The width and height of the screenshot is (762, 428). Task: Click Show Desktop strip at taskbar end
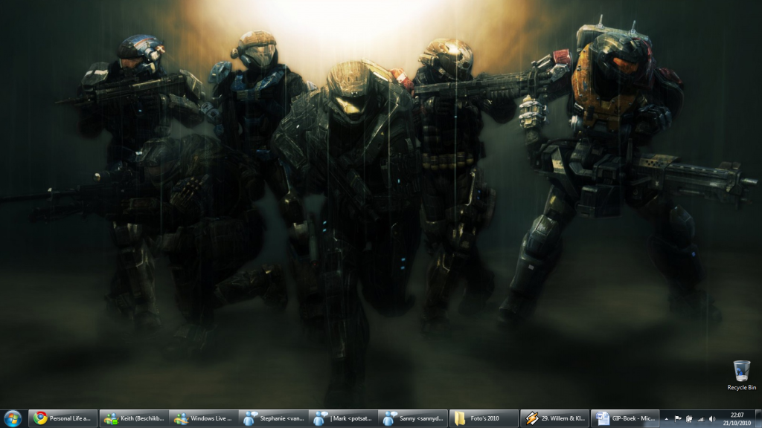[x=758, y=418]
